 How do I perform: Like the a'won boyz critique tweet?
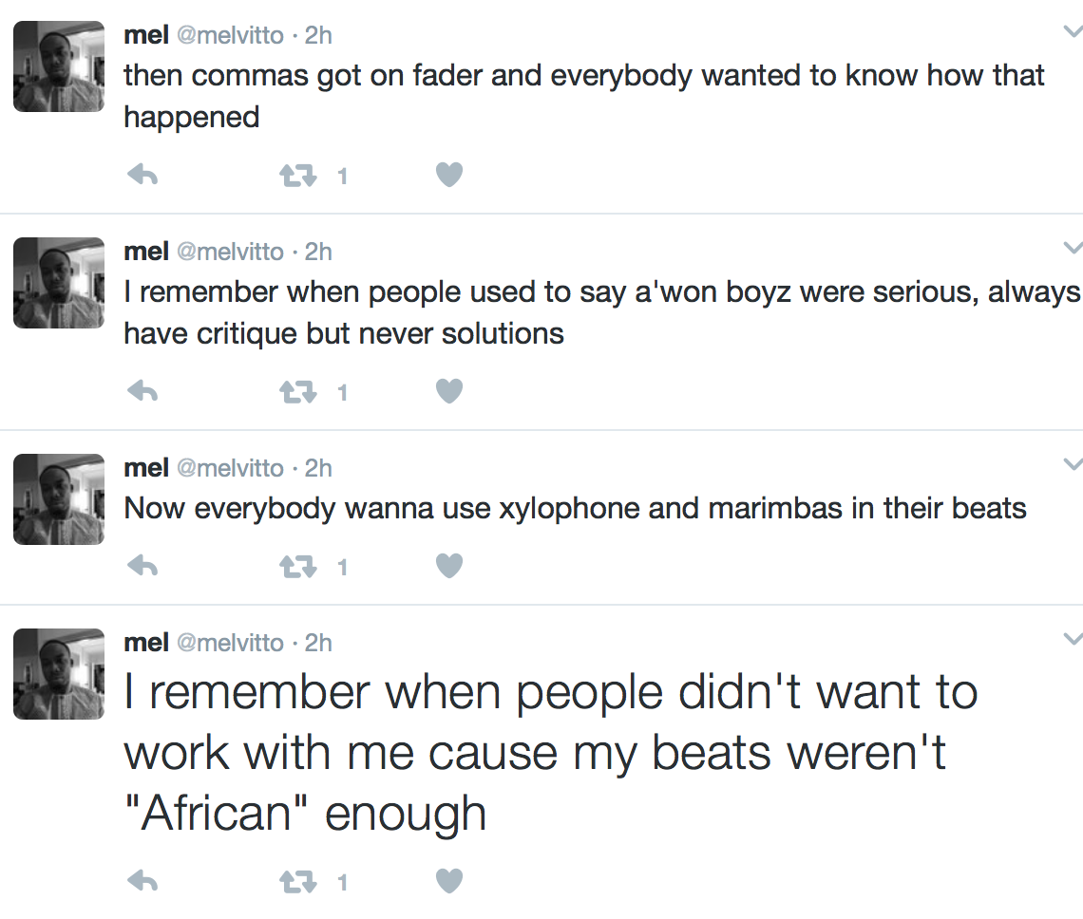(449, 391)
